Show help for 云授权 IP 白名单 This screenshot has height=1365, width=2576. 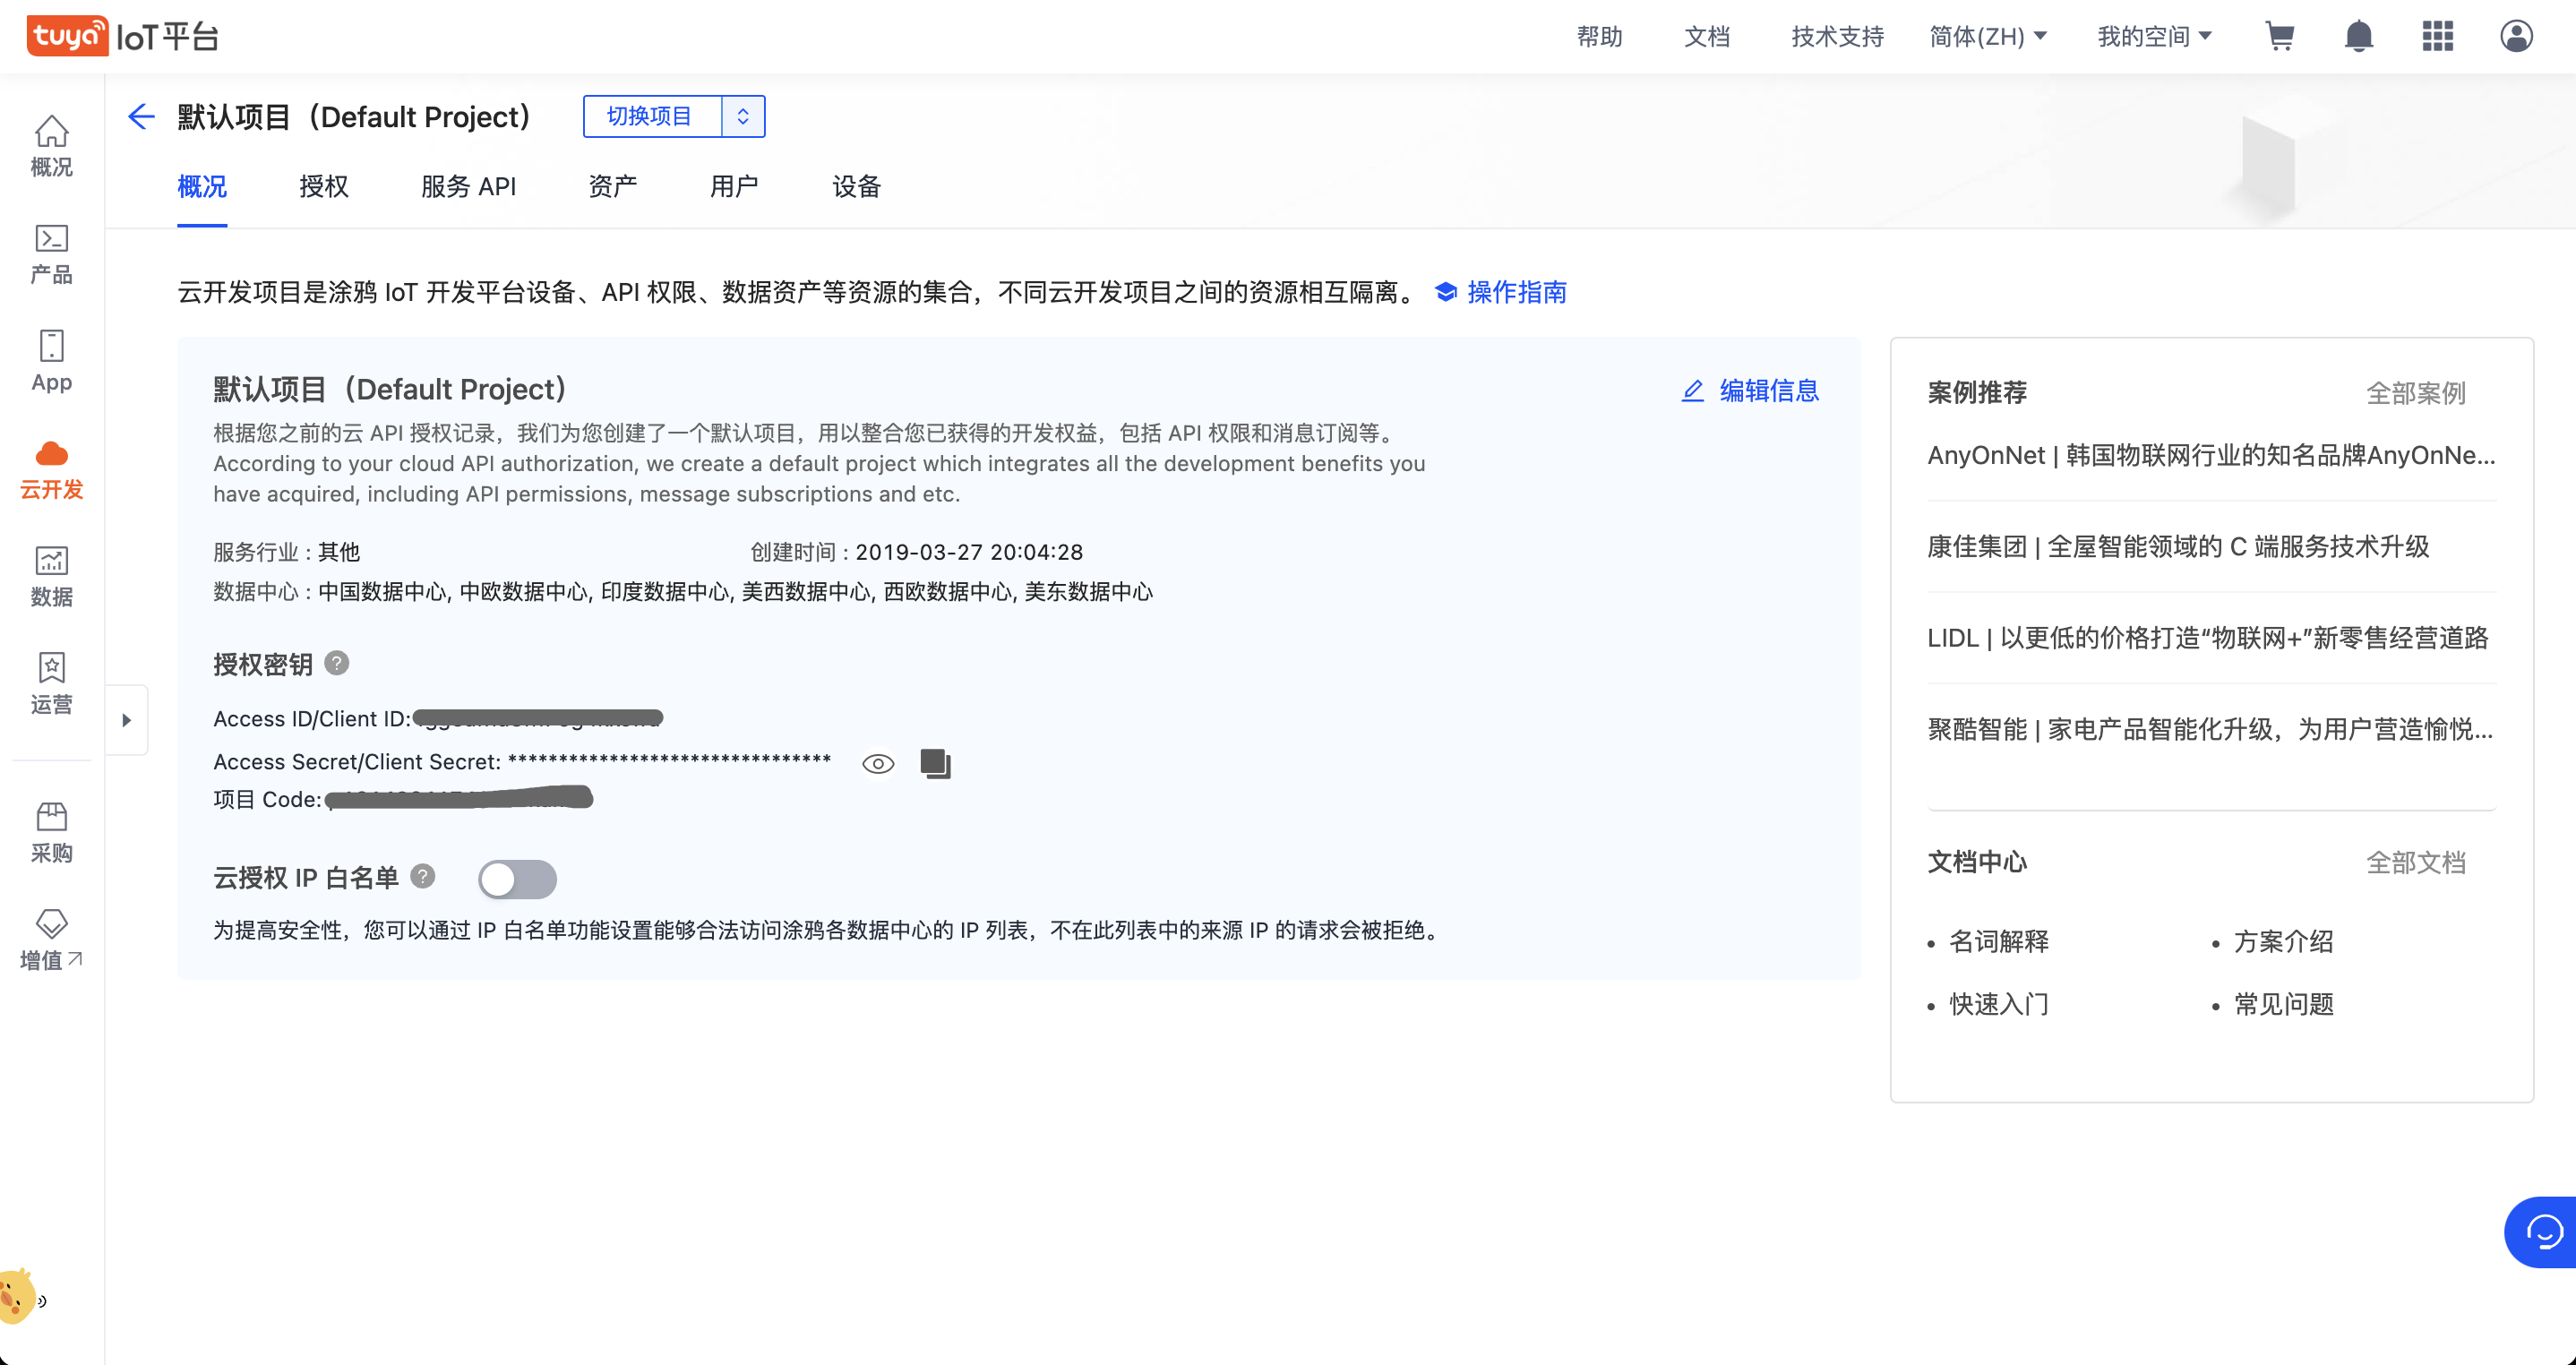(x=423, y=876)
